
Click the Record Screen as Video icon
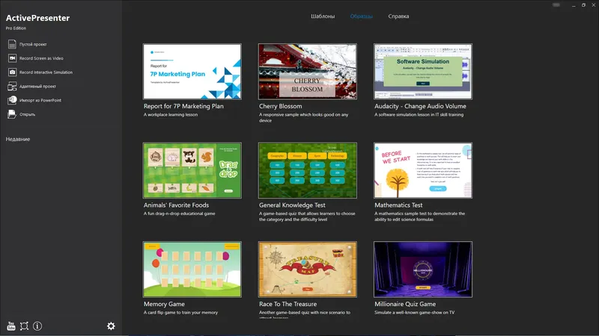pos(12,58)
